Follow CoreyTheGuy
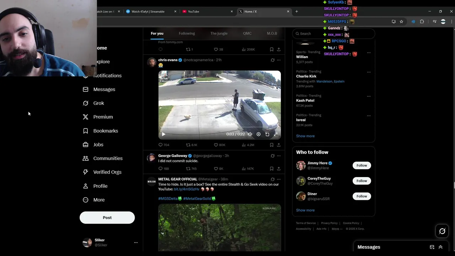The width and height of the screenshot is (455, 256). coord(362,181)
